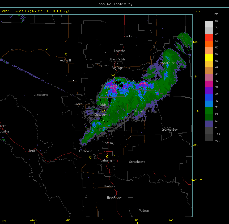Click the dBZ legend heading
This screenshot has width=229, height=224.
point(215,14)
